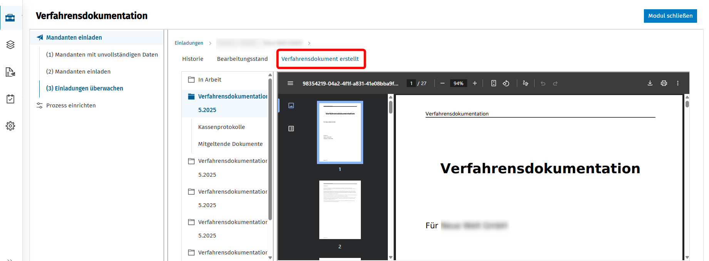Click the thumbnail panel scrollbar thumb
Screen dimensions: 709x261
click(x=391, y=107)
